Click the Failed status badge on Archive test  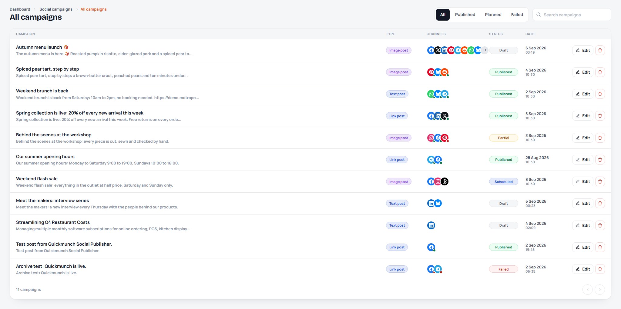[x=504, y=269]
